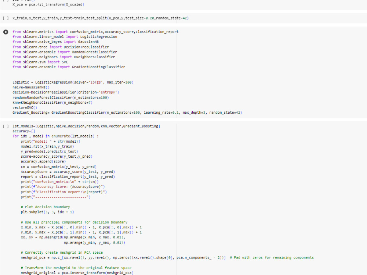Click the for idx, model in enumerate line
Viewport: 367px width, 275px height.
pyautogui.click(x=56, y=136)
